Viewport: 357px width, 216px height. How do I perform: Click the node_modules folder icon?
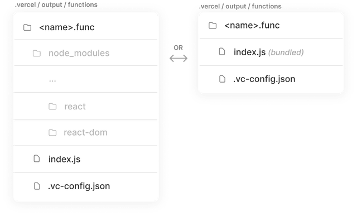click(37, 54)
